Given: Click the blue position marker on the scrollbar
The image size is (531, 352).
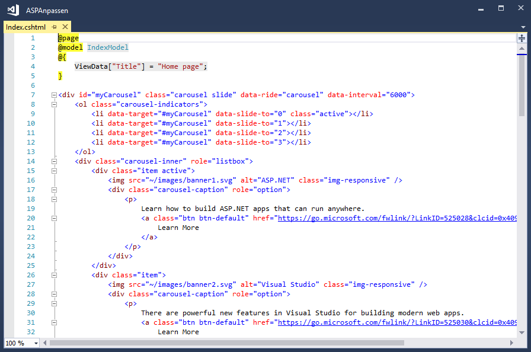Looking at the screenshot, I should pyautogui.click(x=520, y=55).
